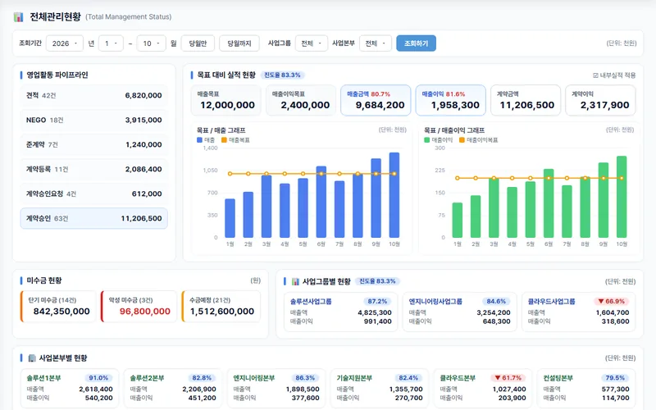Open the 클라우드사업그룹 card
The width and height of the screenshot is (656, 410).
tap(578, 312)
